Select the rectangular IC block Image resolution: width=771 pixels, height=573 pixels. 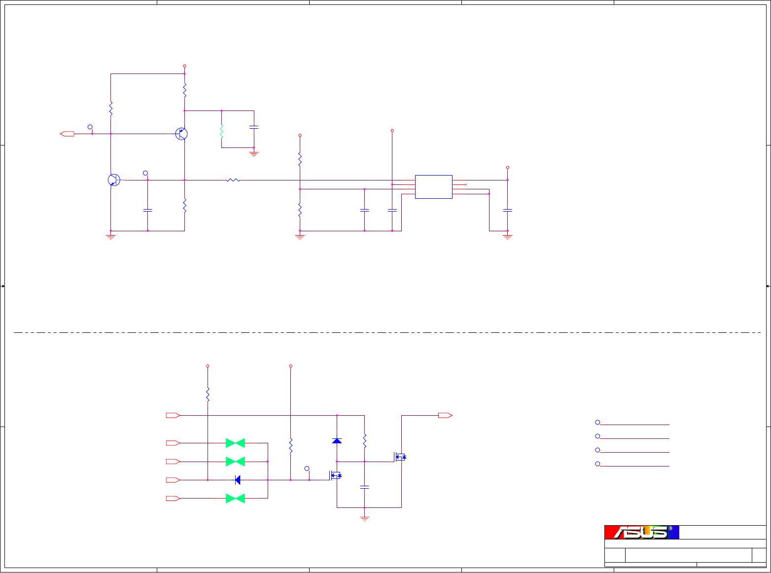(433, 187)
